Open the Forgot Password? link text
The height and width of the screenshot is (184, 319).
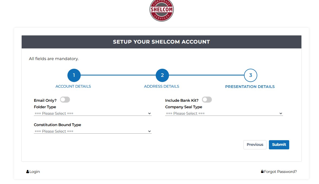click(280, 172)
